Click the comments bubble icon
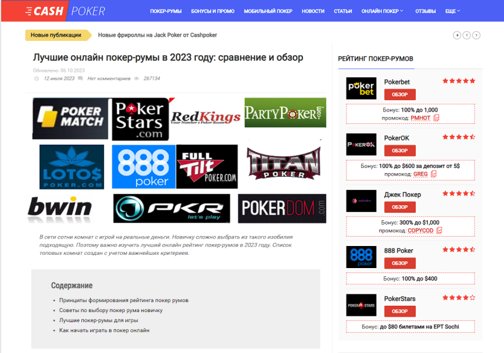 click(81, 78)
